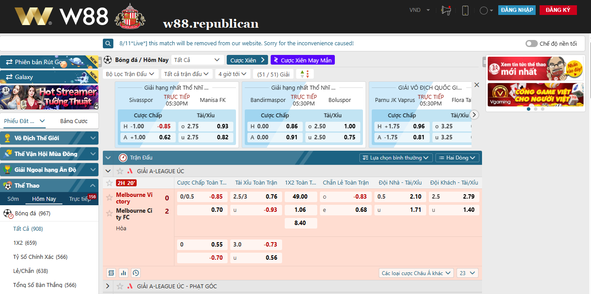
Task: Select the Bảng Cược tab
Action: (x=74, y=121)
